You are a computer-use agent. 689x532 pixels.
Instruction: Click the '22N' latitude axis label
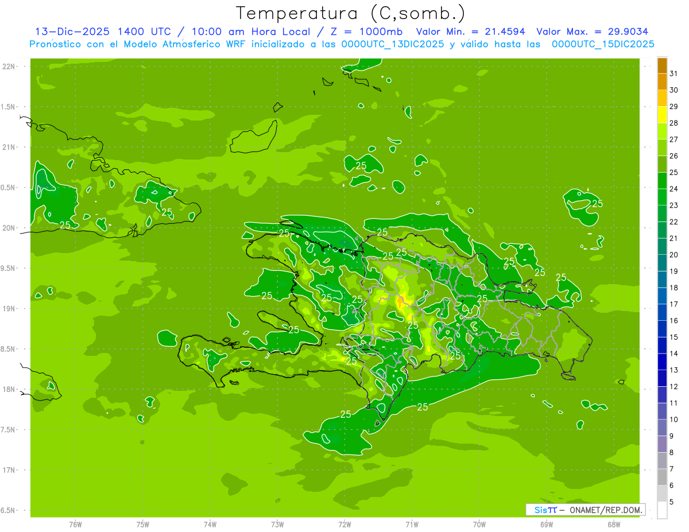[9, 67]
